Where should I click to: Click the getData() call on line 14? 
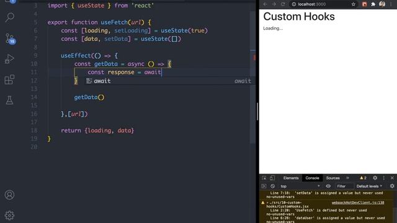point(89,97)
